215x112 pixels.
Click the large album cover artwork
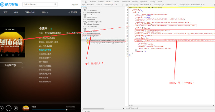coord(12,42)
